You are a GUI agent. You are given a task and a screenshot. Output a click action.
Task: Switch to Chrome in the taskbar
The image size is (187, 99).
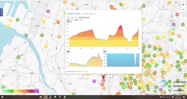tap(45, 97)
